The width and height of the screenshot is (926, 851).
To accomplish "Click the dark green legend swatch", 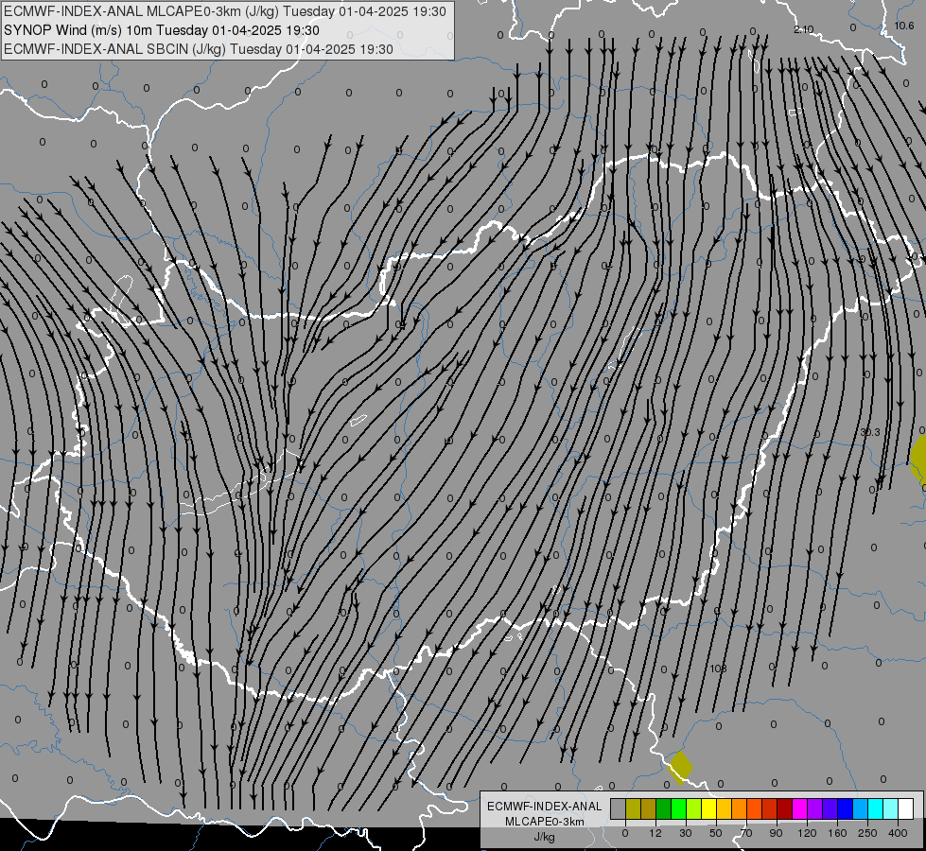I will point(664,808).
